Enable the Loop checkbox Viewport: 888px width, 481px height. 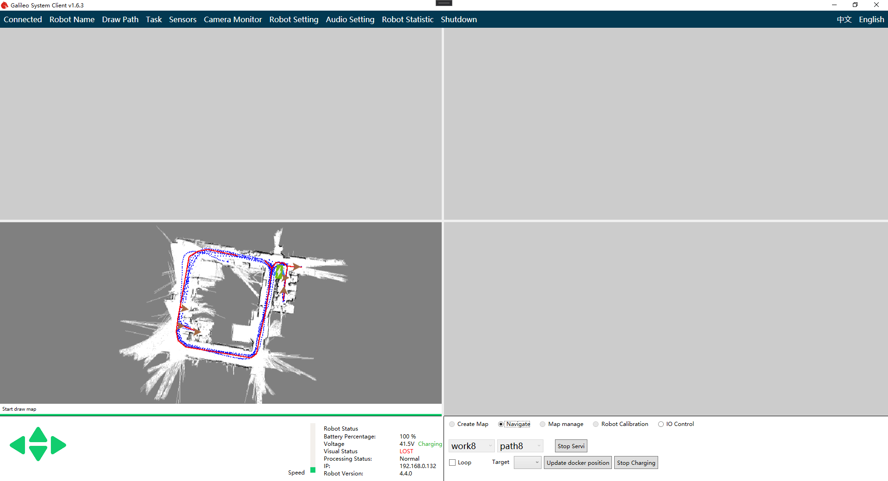pyautogui.click(x=453, y=462)
